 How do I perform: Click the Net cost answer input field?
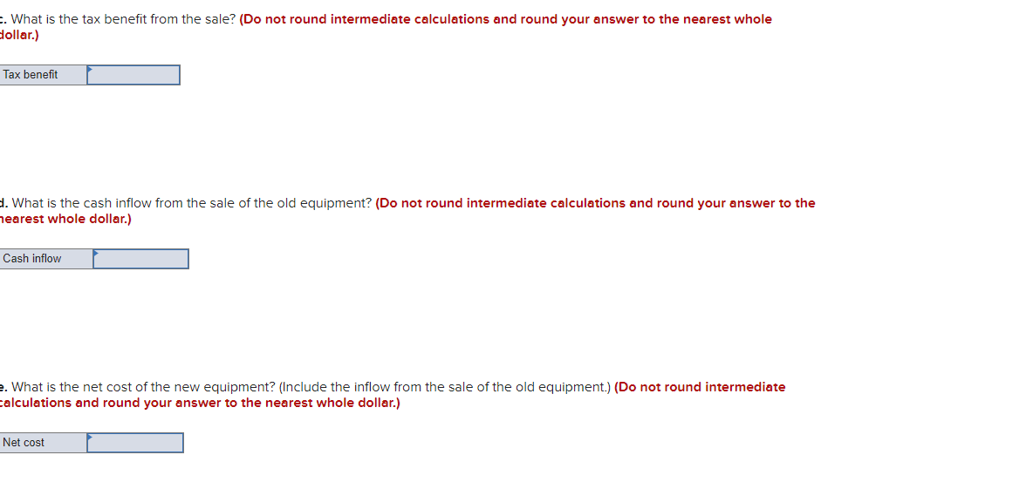click(135, 443)
